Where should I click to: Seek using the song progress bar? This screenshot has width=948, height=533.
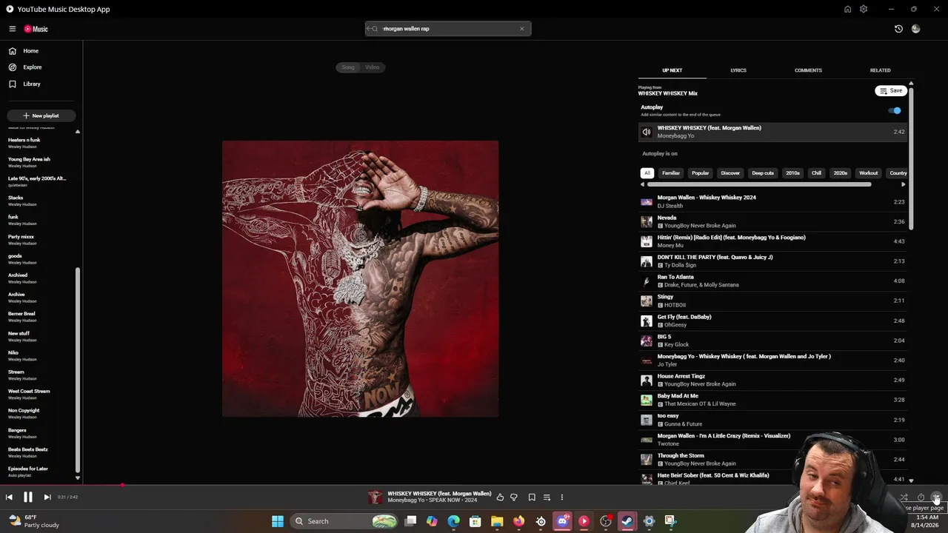tap(474, 486)
